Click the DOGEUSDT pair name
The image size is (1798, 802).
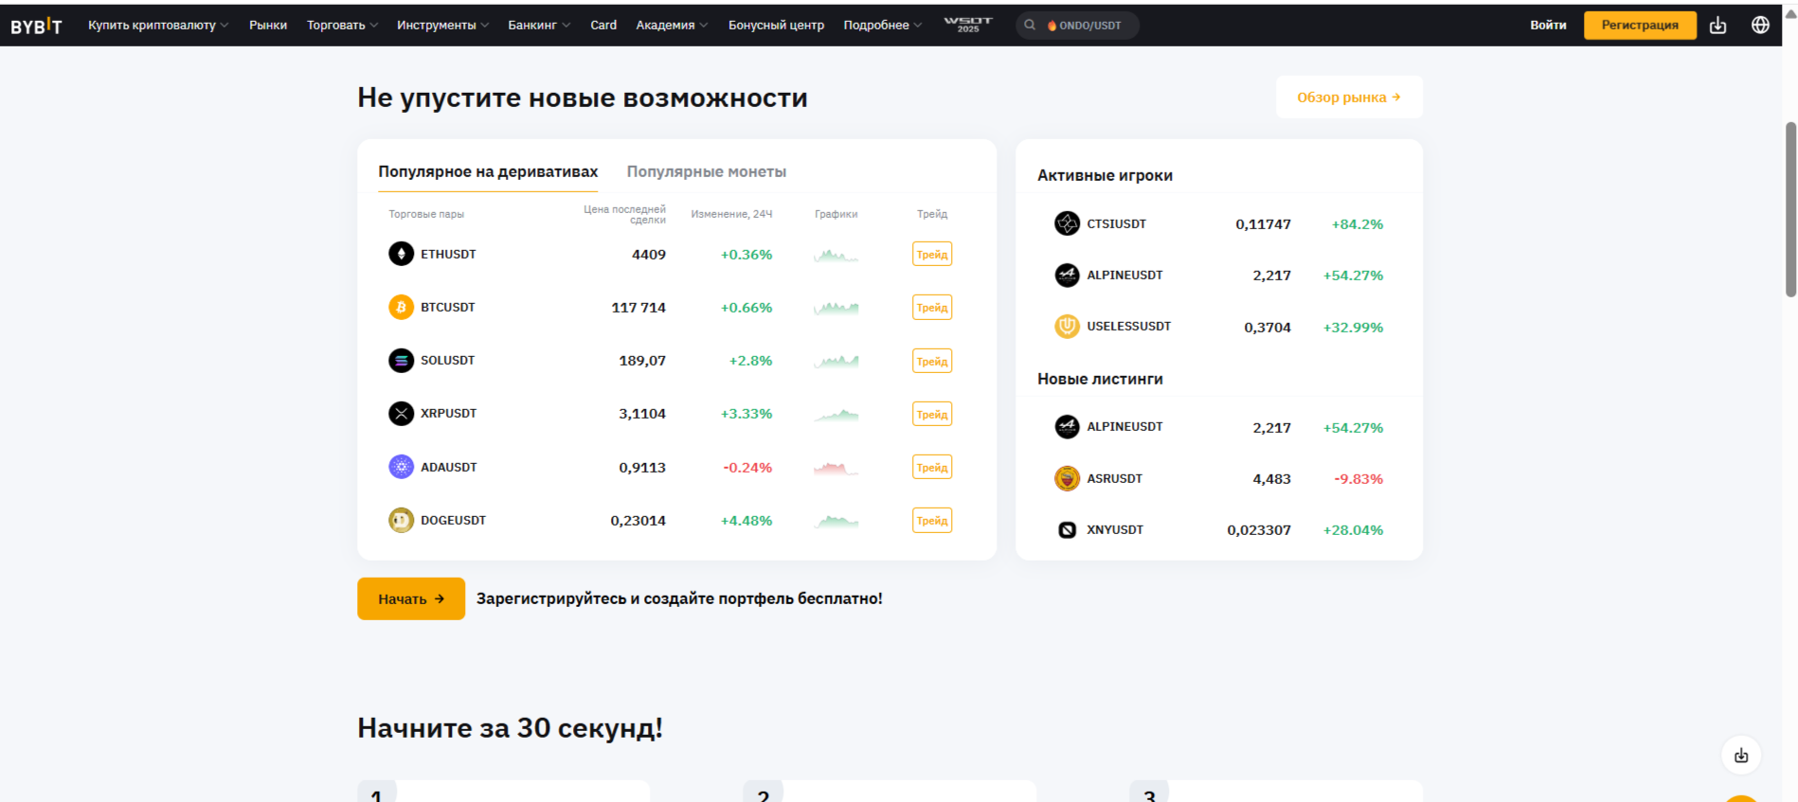[x=454, y=520]
